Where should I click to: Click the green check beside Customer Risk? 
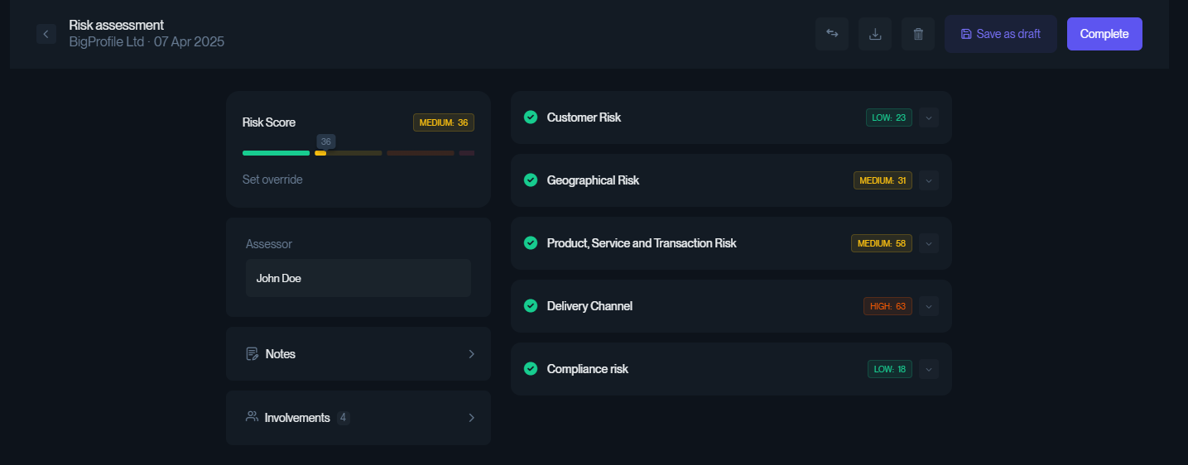pyautogui.click(x=531, y=117)
